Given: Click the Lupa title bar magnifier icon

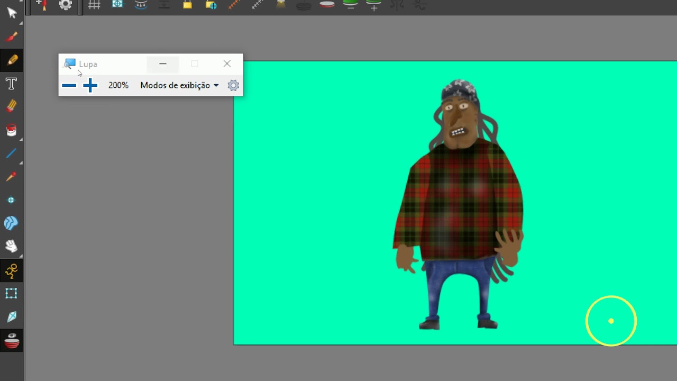Looking at the screenshot, I should coord(69,64).
